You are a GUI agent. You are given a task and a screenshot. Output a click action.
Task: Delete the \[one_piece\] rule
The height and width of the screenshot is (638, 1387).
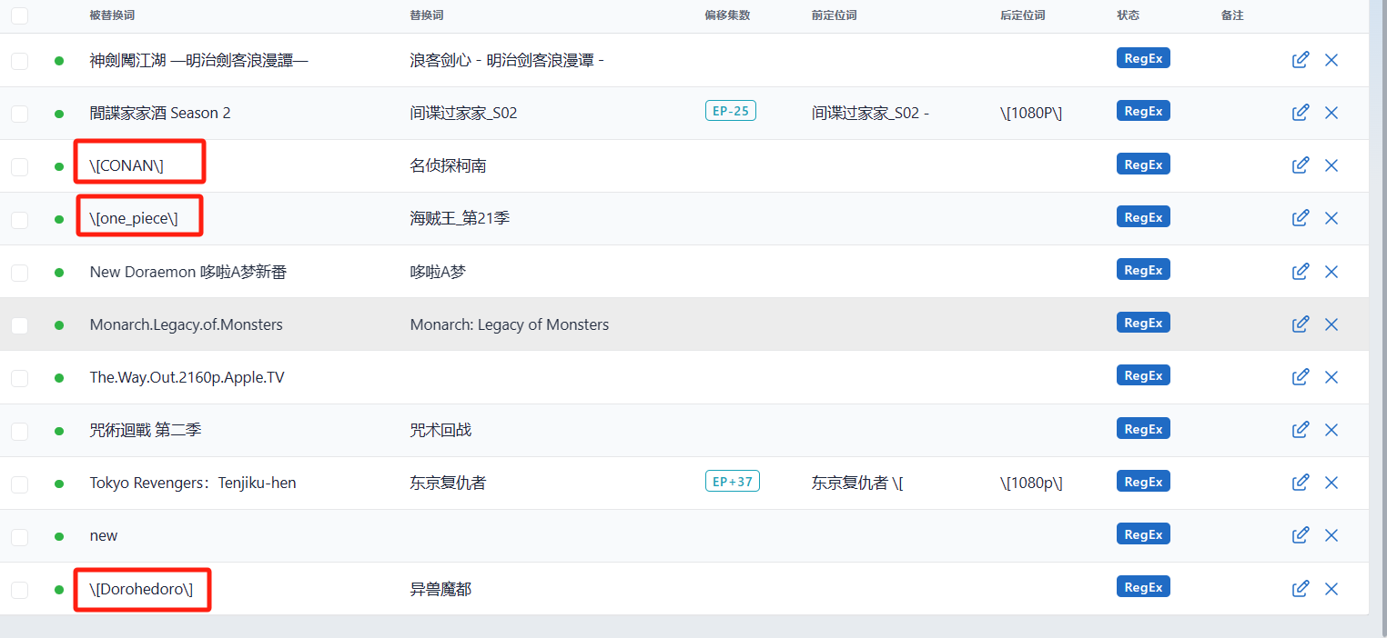(x=1331, y=218)
